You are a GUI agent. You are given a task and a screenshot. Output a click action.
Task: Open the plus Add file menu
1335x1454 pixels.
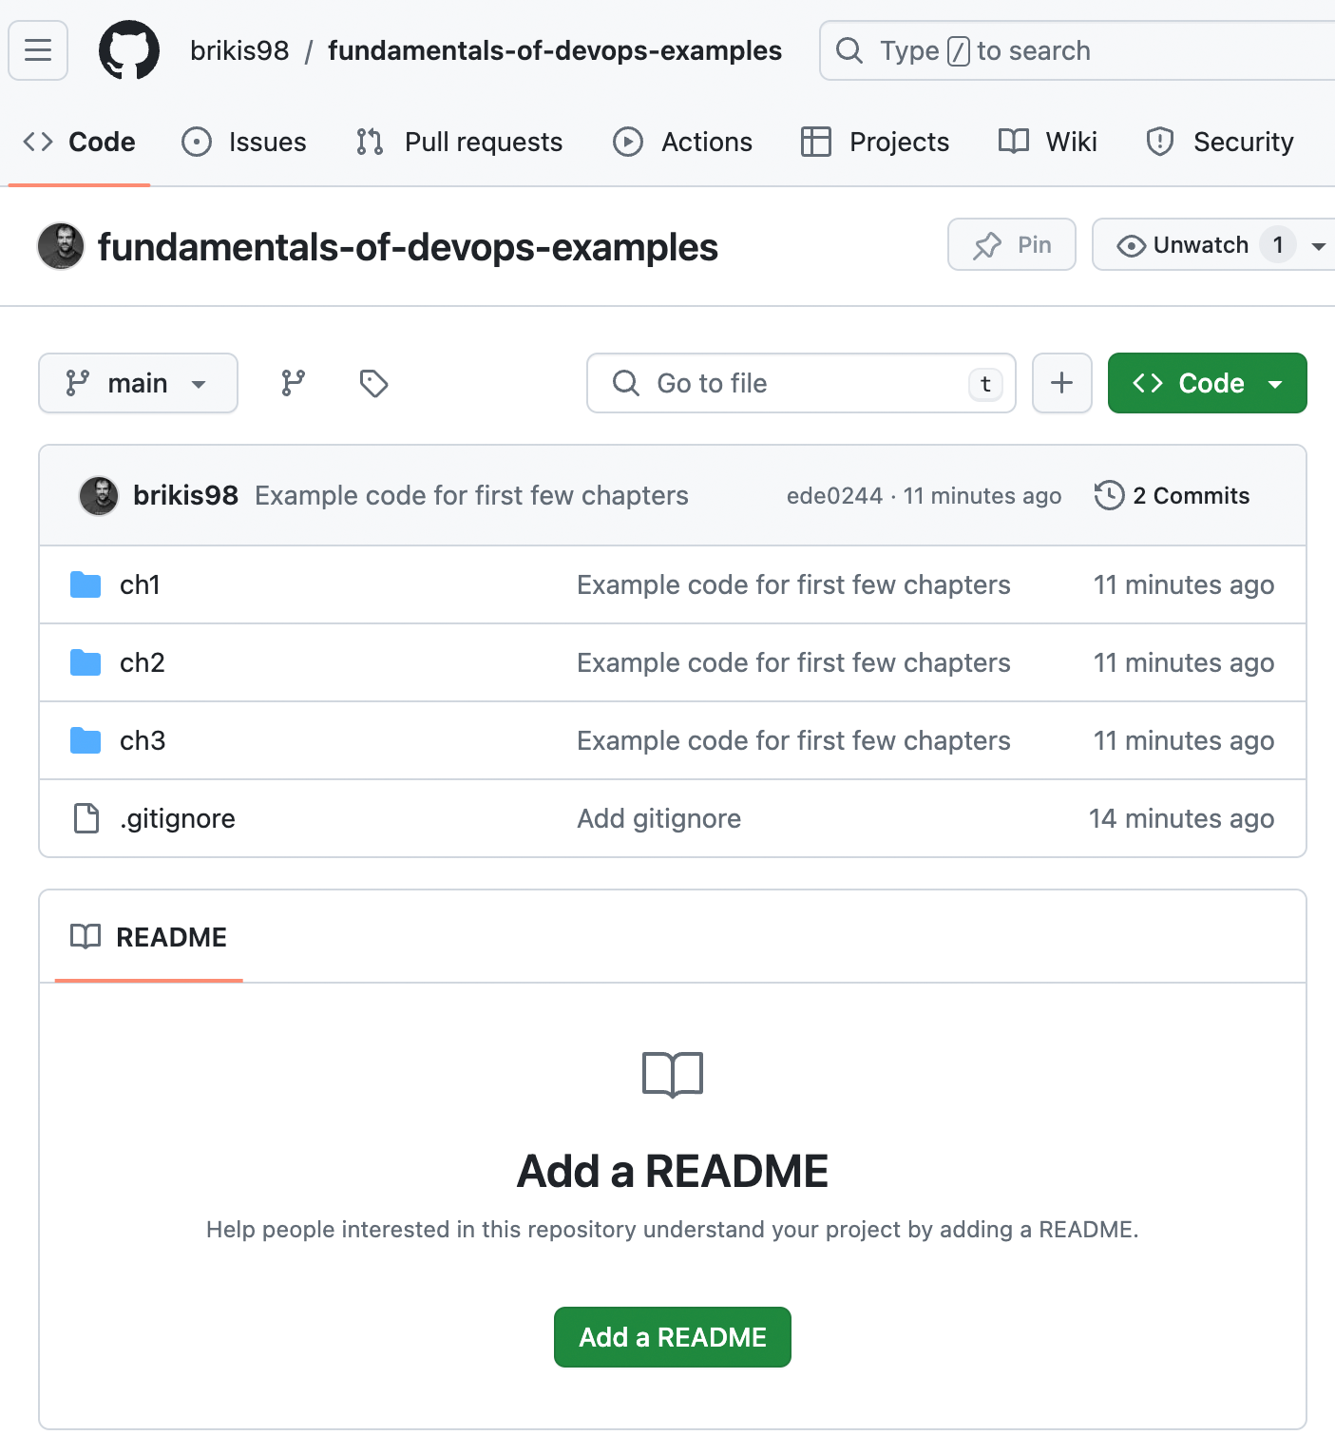point(1062,383)
